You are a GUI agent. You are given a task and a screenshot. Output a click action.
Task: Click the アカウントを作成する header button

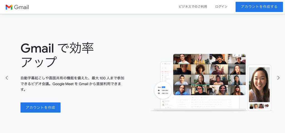coord(259,7)
